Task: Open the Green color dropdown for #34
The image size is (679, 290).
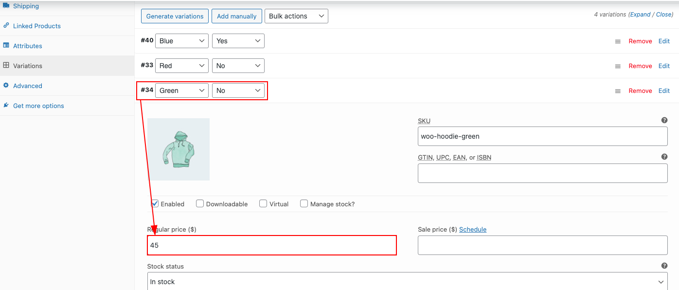Action: 182,91
